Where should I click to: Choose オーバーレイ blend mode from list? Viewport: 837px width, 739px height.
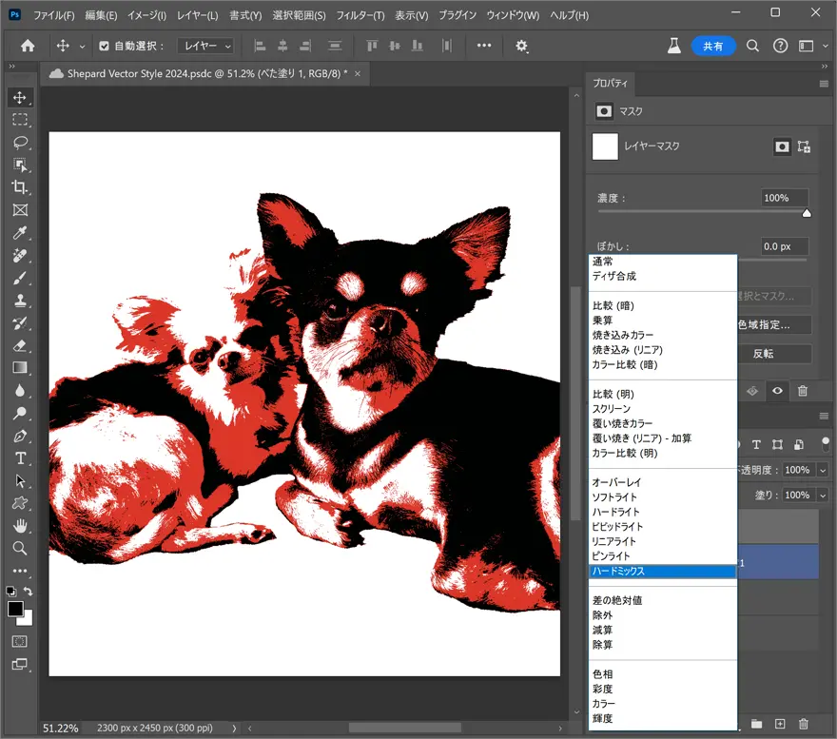tap(615, 482)
